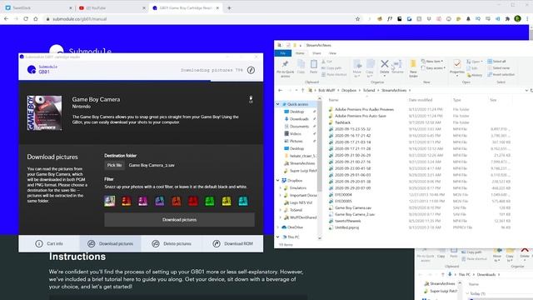Click ToSend in the Explorer address path
Viewport: 533px width, 300px height.
[x=369, y=91]
